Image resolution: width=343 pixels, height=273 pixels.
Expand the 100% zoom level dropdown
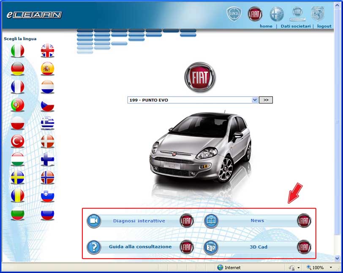(x=331, y=268)
